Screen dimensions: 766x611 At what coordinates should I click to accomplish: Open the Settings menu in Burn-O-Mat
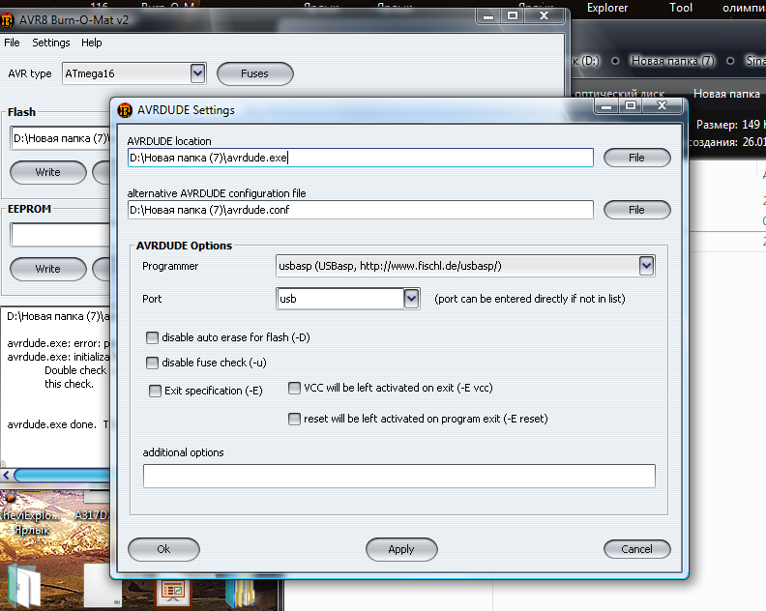click(51, 43)
